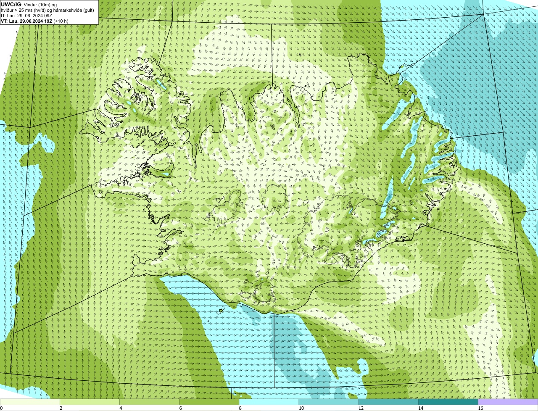
Task: Click the 'VT: Lau. 29.06.2024 19Z (+10 h)' line
Action: 34,21
